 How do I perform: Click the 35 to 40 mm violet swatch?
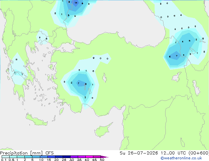[82, 157]
